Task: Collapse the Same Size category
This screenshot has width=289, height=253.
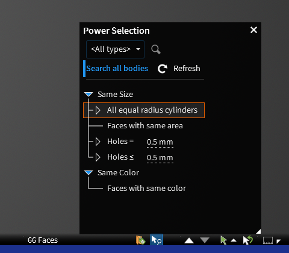Action: [x=89, y=94]
